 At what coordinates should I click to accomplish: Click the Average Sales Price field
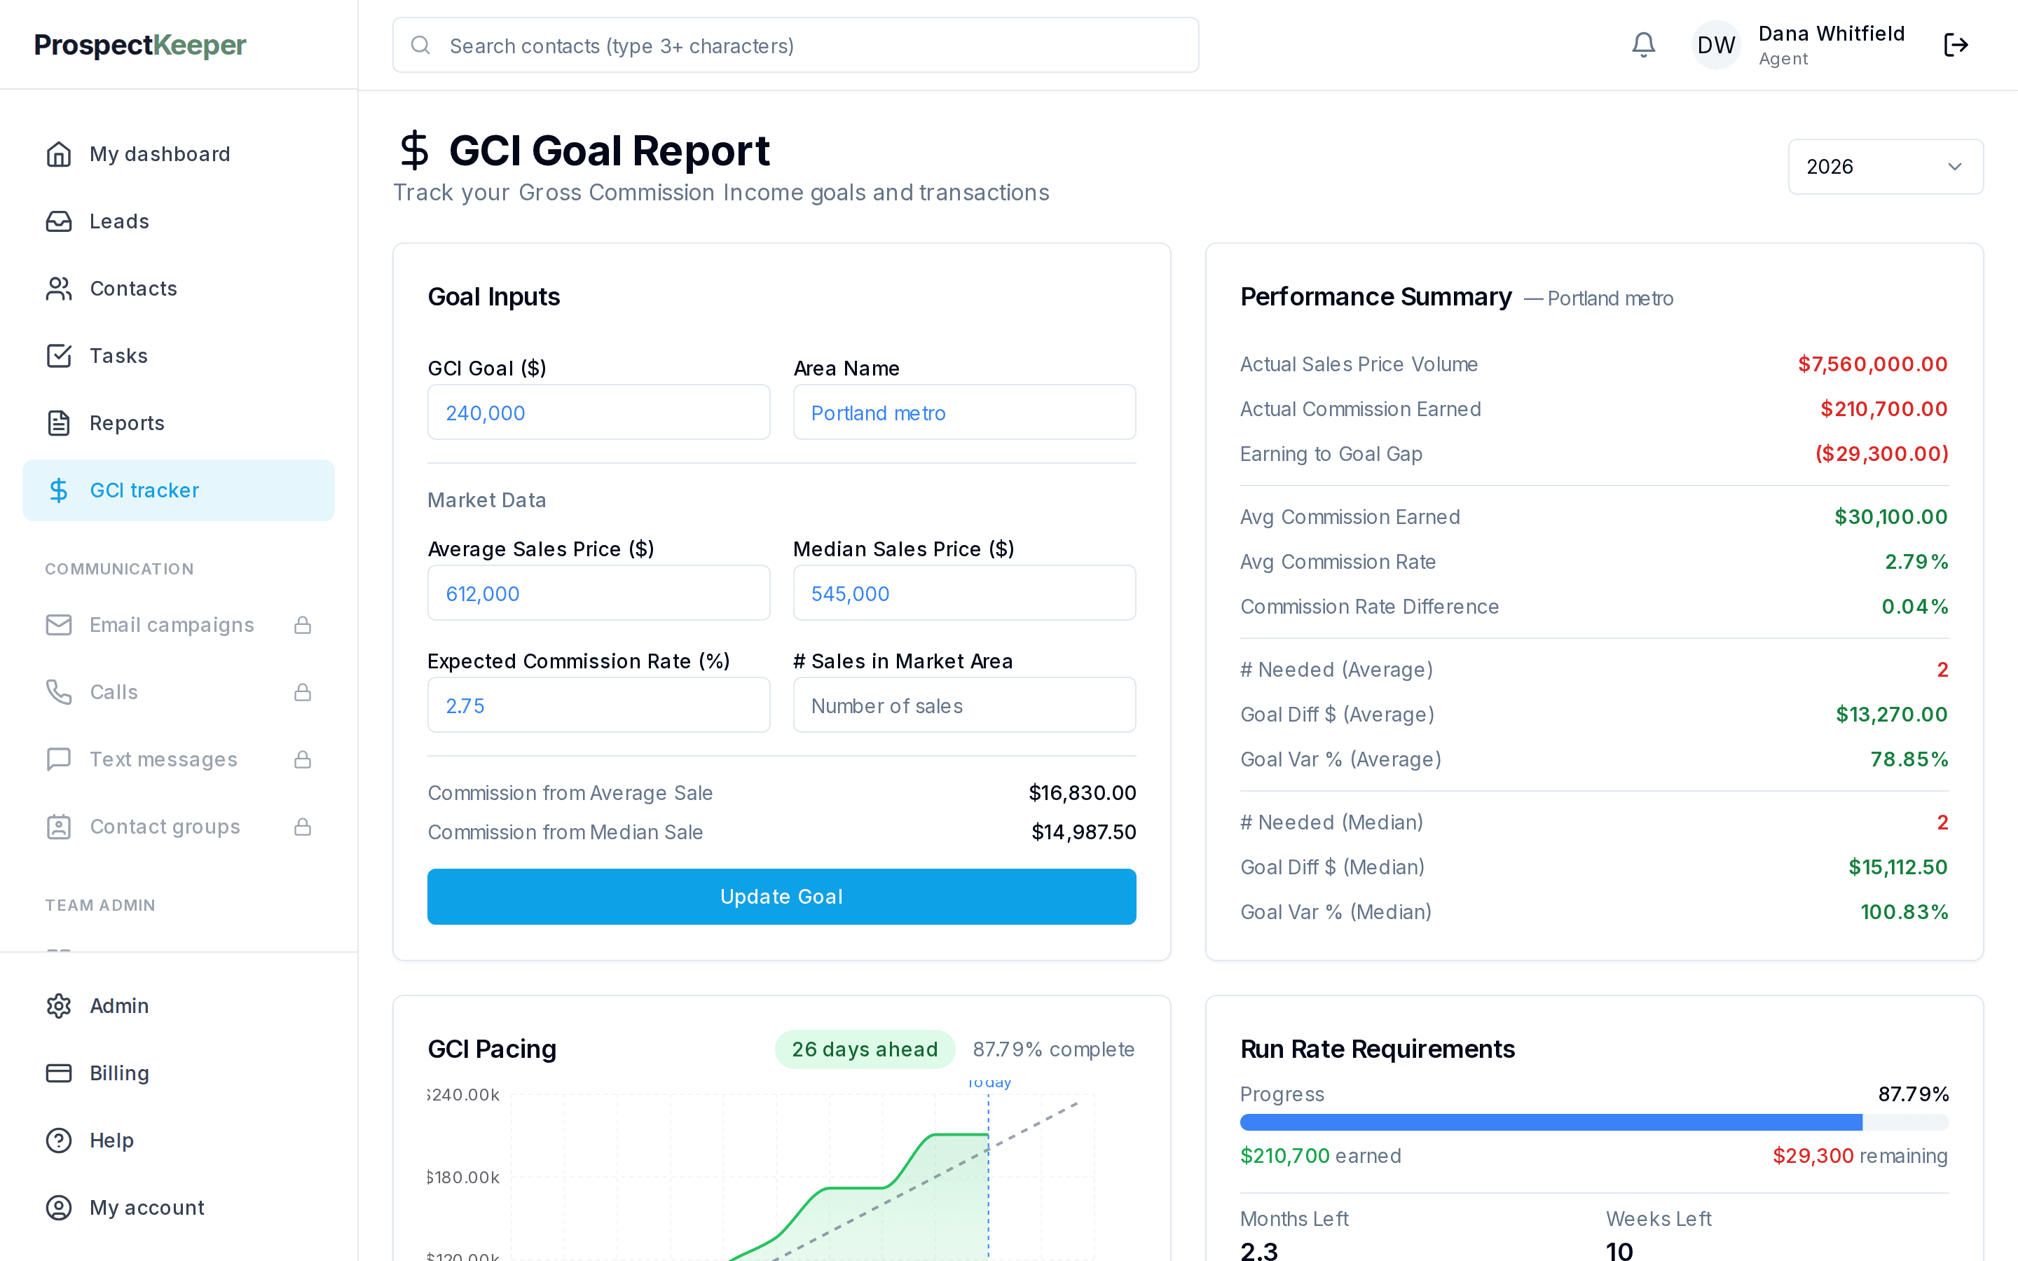pyautogui.click(x=598, y=593)
